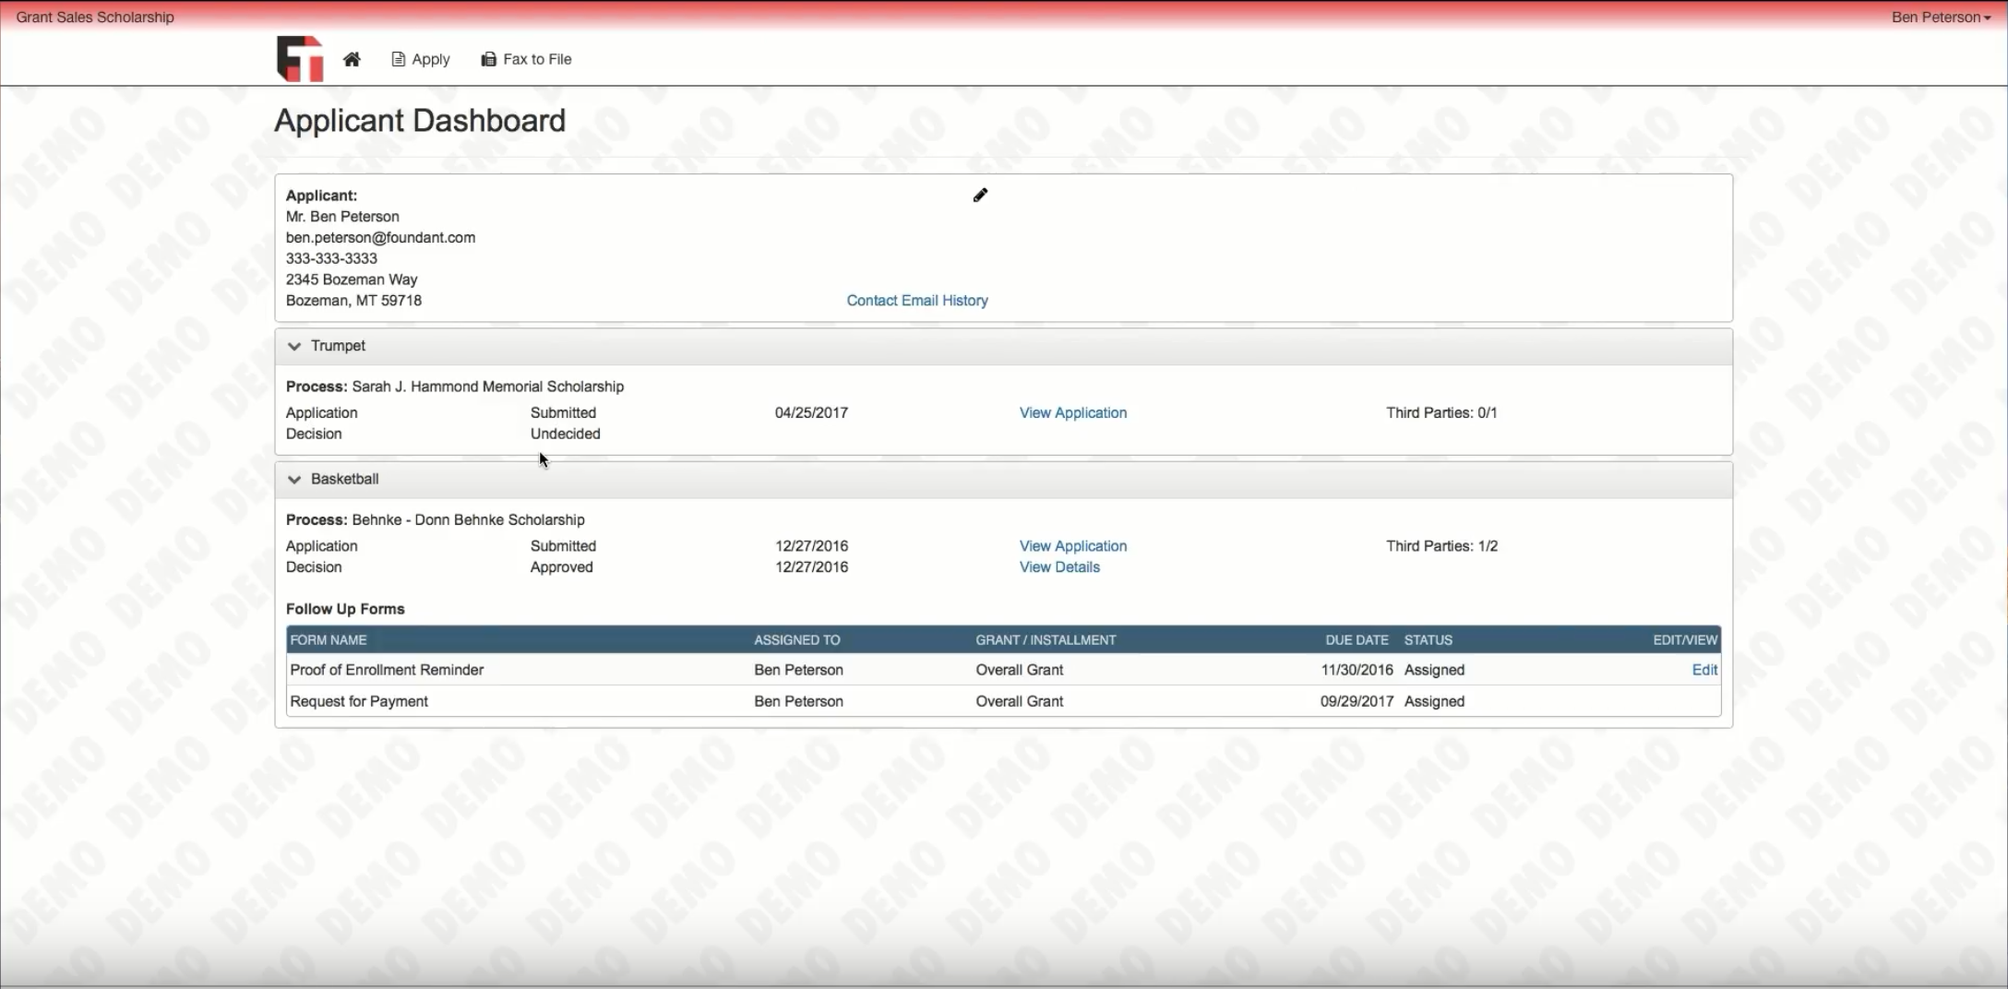View Details of the approved Basketball decision
Viewport: 2008px width, 989px height.
point(1058,566)
